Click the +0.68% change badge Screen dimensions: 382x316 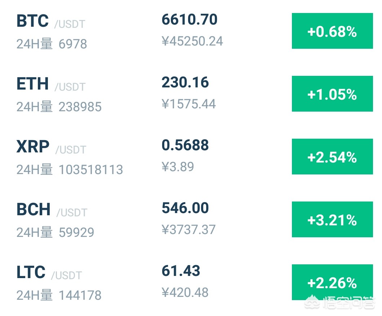pos(332,31)
